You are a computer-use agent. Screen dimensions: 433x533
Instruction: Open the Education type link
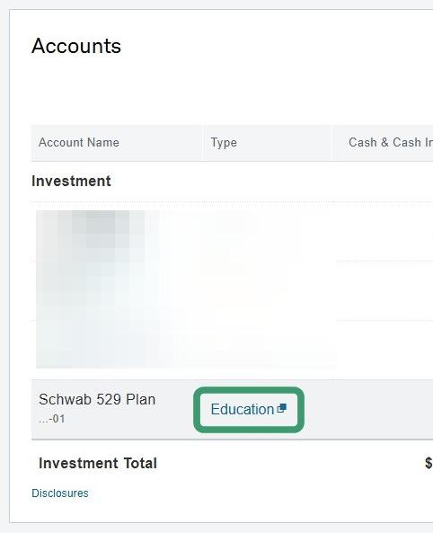pyautogui.click(x=242, y=409)
